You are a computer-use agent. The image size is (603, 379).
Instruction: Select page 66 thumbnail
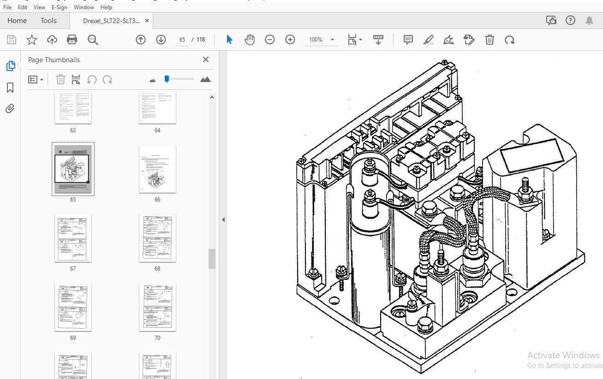coord(157,169)
